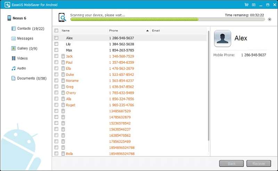Sort by Phone column using arrow
Viewport: 278px width, 171px height.
(147, 31)
